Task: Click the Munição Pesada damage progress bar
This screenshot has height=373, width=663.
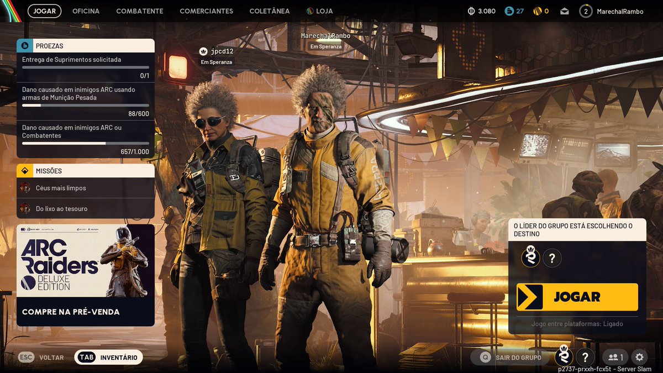Action: click(86, 105)
